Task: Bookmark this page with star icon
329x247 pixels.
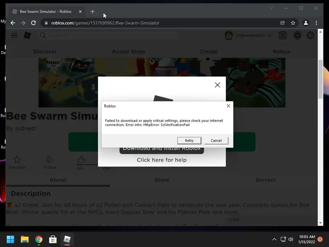Action: coord(293,23)
